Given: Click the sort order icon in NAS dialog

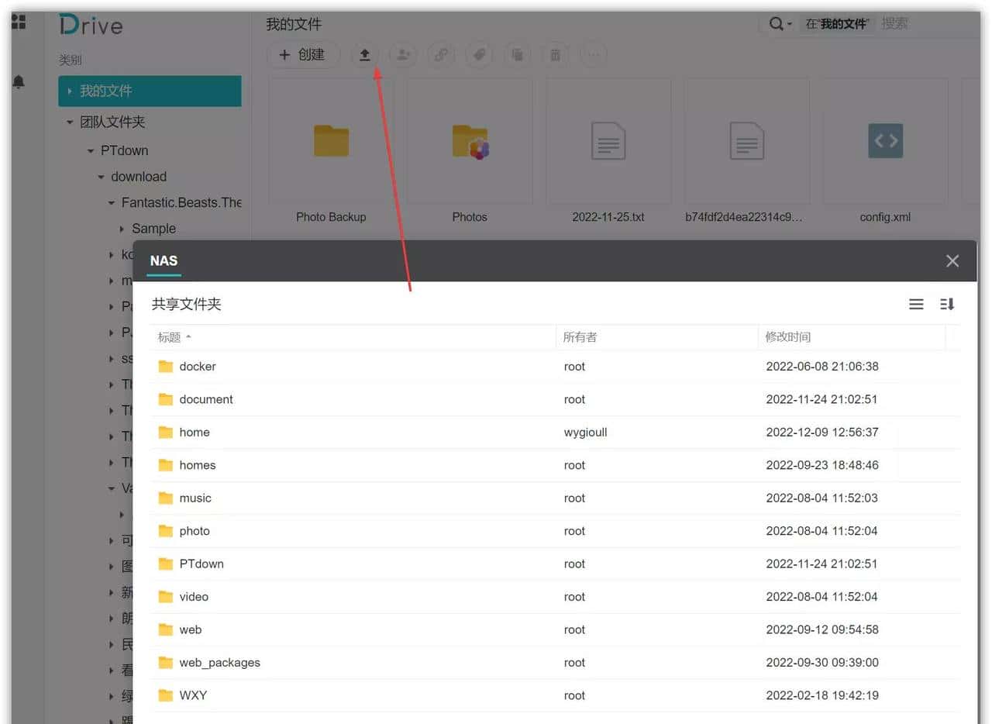Looking at the screenshot, I should tap(947, 305).
